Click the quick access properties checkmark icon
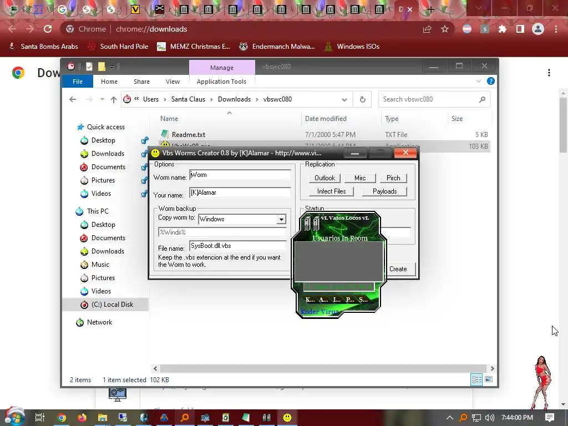The width and height of the screenshot is (568, 426). click(x=89, y=67)
